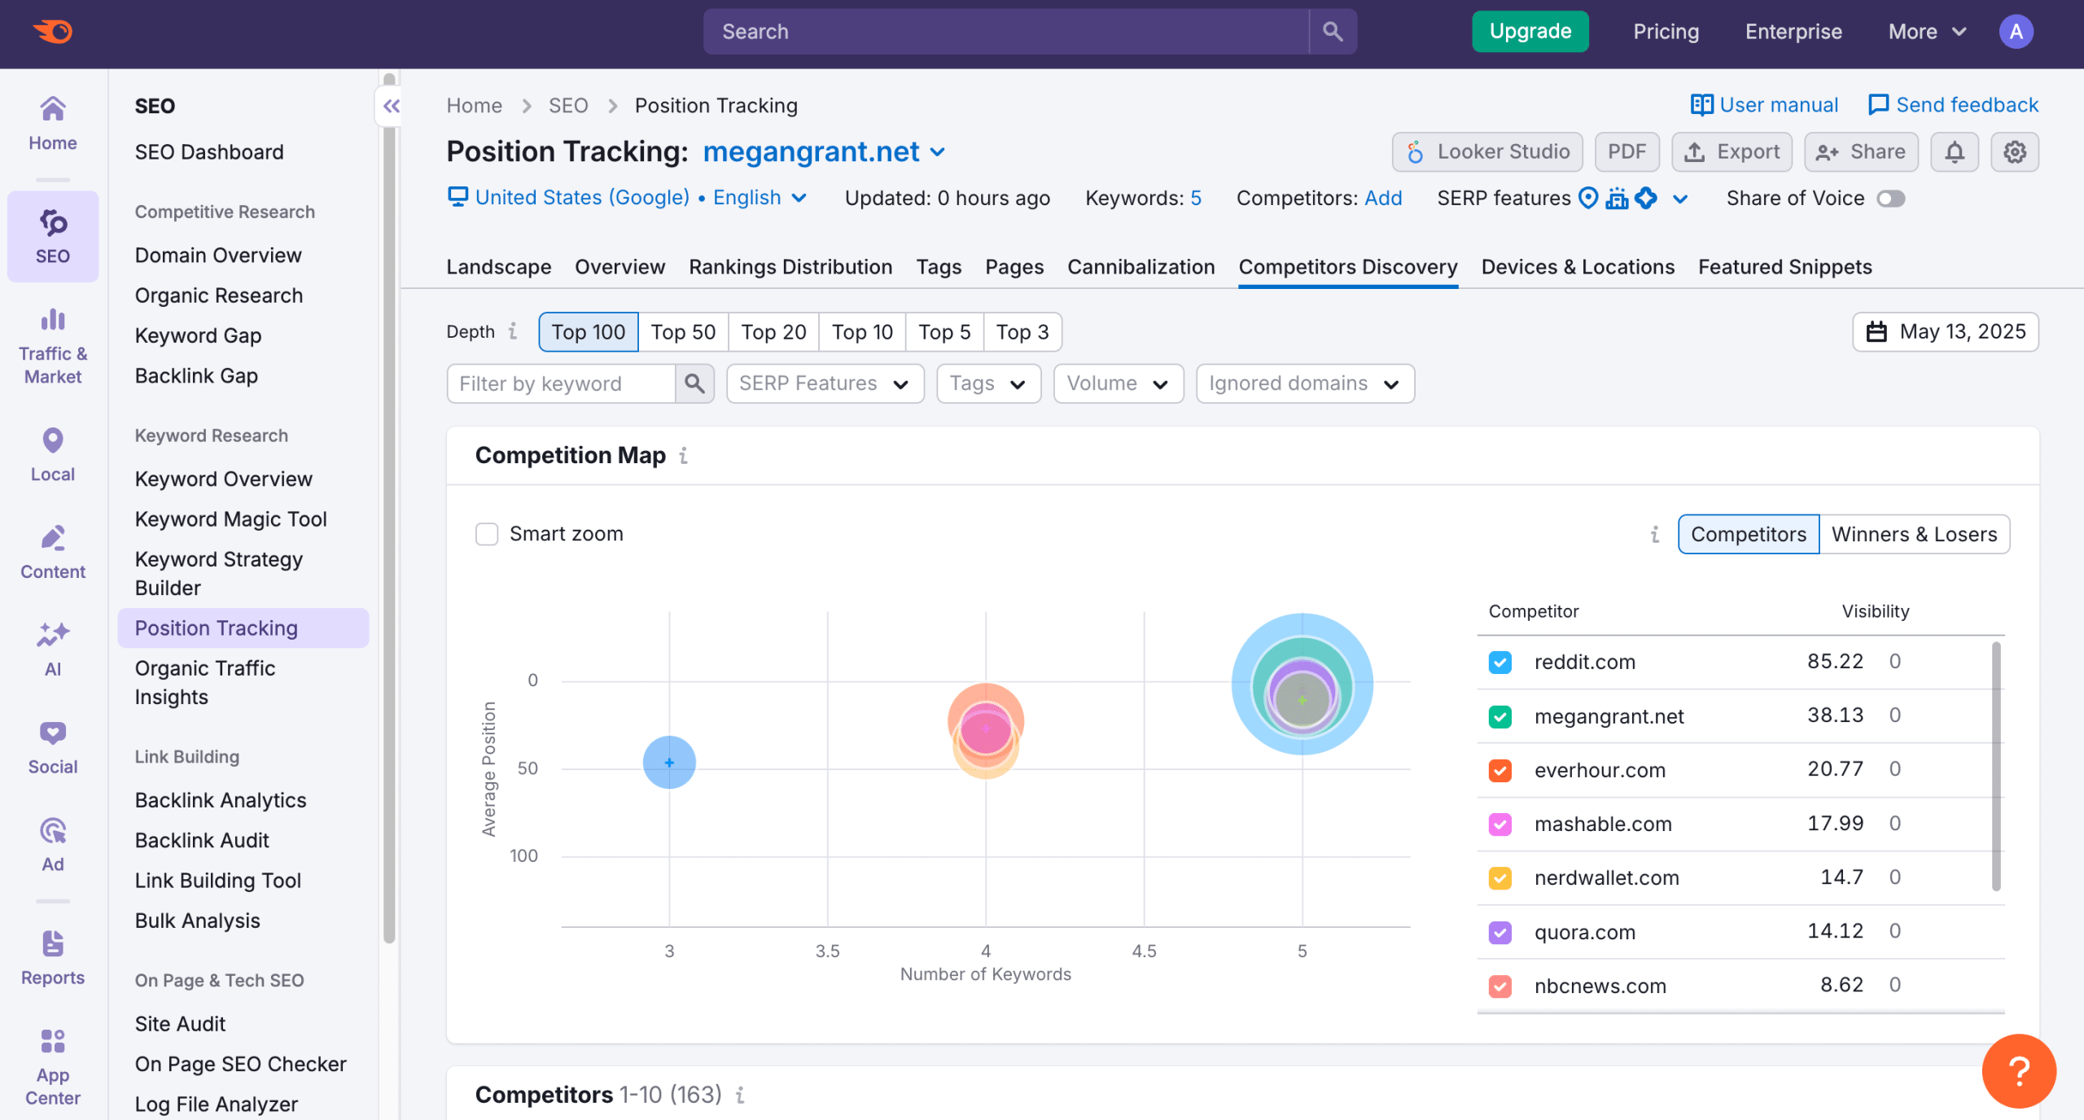Click the keyword filter search icon
Screen dimensions: 2084x1120
tap(694, 383)
